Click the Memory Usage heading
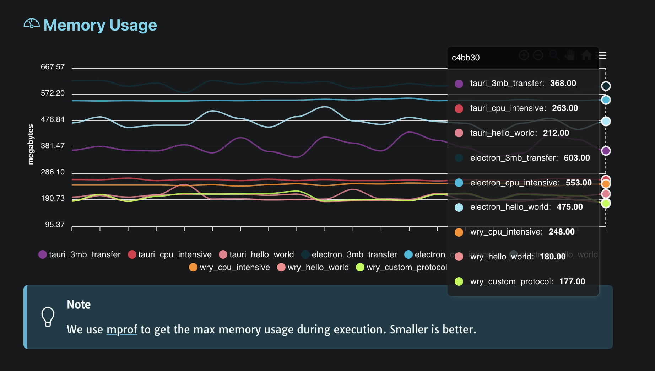 tap(100, 25)
